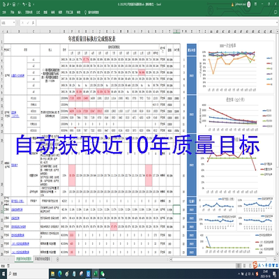Switch to the 公式 (Formulas) ribbon tab
Viewport: 279px width, 279px height.
point(38,13)
